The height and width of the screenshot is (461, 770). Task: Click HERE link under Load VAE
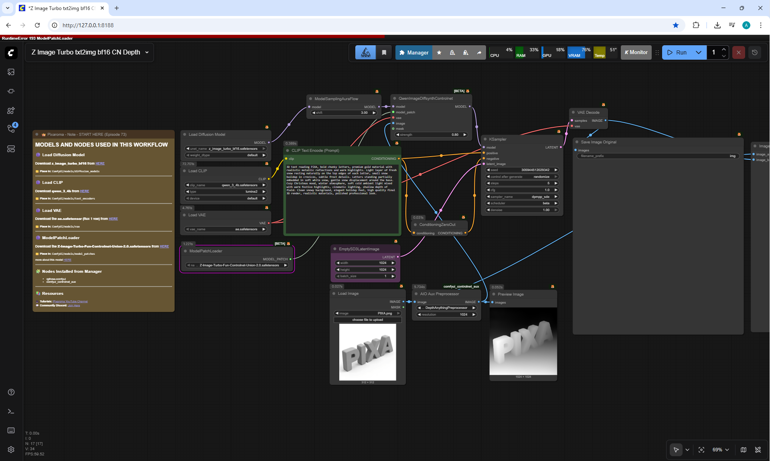[x=113, y=219]
